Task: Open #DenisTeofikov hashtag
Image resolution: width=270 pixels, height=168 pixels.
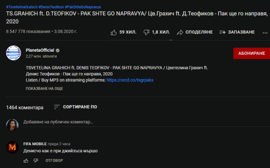Action: pyautogui.click(x=51, y=7)
